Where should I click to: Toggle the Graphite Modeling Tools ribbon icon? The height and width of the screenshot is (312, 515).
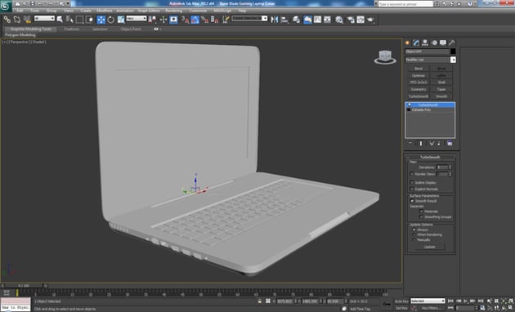[307, 20]
